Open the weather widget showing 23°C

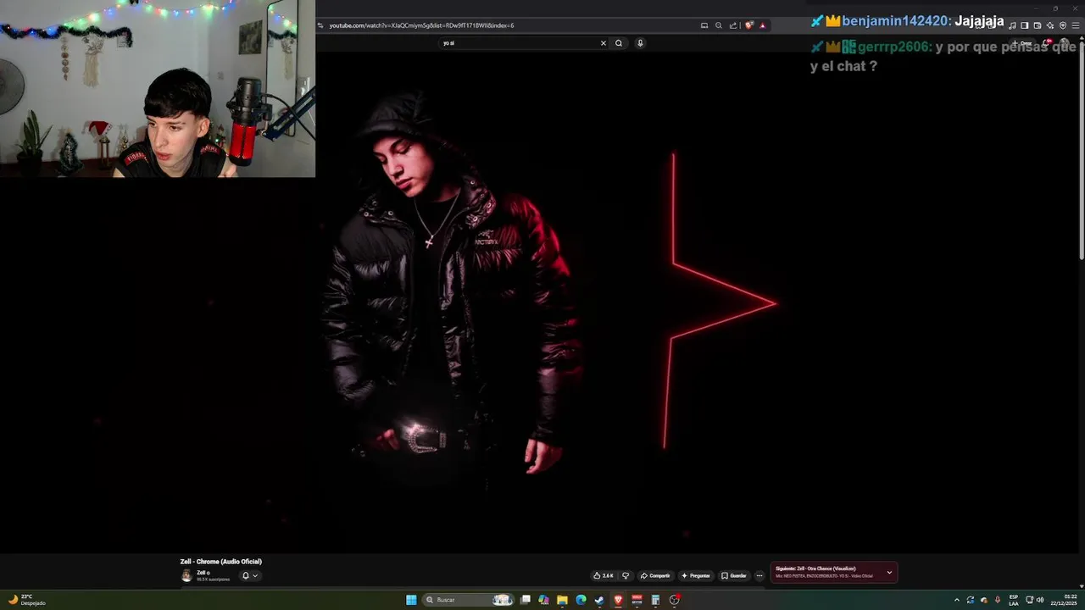click(27, 600)
